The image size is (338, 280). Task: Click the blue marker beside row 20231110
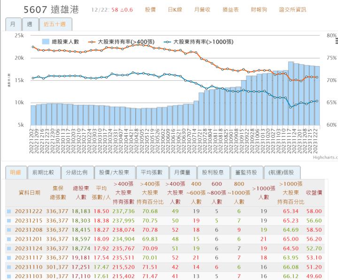tap(9, 267)
